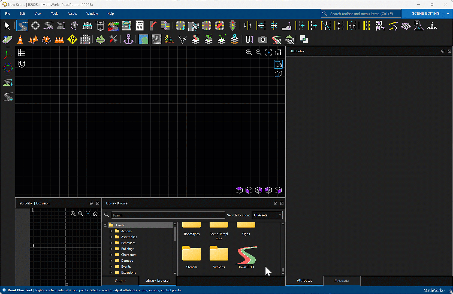
Task: Click the Library Browser search field
Action: pyautogui.click(x=168, y=215)
